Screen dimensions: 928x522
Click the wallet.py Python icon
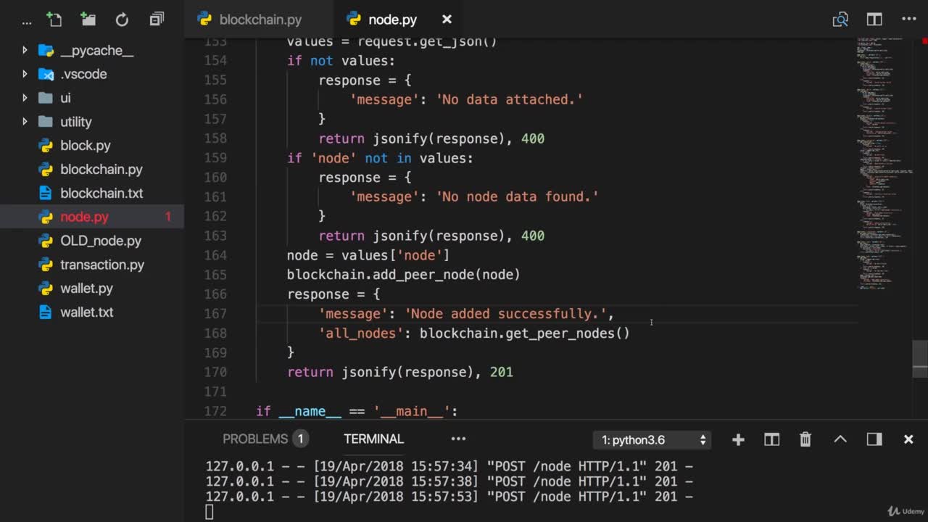pyautogui.click(x=46, y=289)
